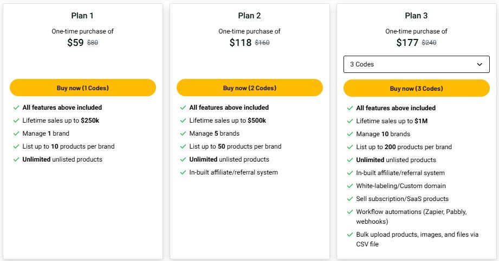This screenshot has height=261, width=499.
Task: Click checkmark next to White-labeling/Custom domain
Action: (x=350, y=186)
